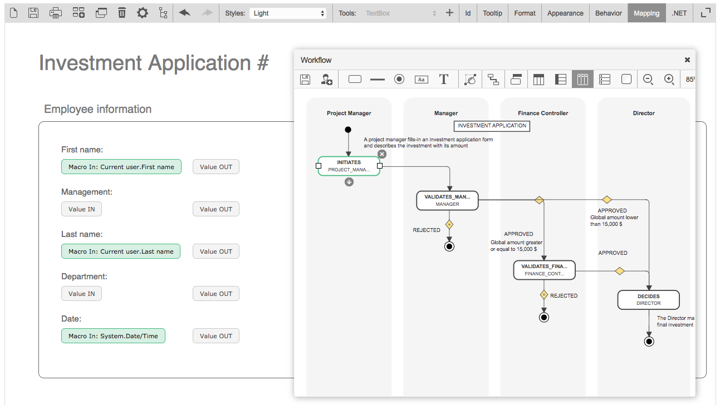Open the Styles dropdown showing Light
The image size is (720, 405).
point(288,13)
